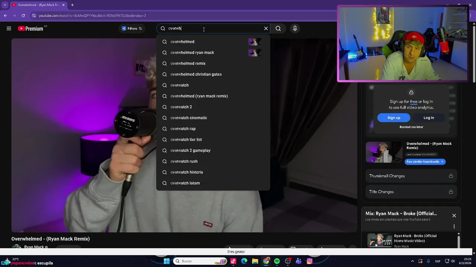The image size is (476, 267).
Task: Go to YouTube Premium home logo
Action: pos(30,29)
